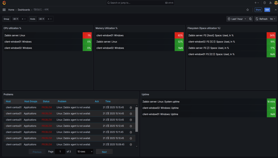Sort problems by Problem column
Screen dimensions: 278x158
coord(62,102)
